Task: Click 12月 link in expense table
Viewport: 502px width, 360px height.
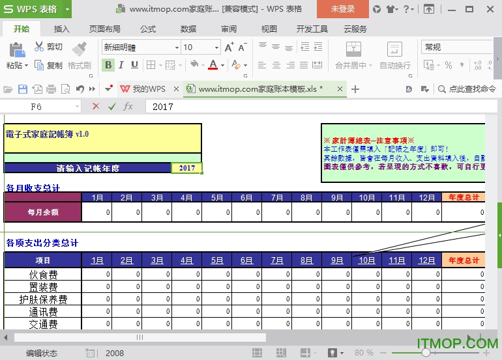Action: [x=427, y=260]
